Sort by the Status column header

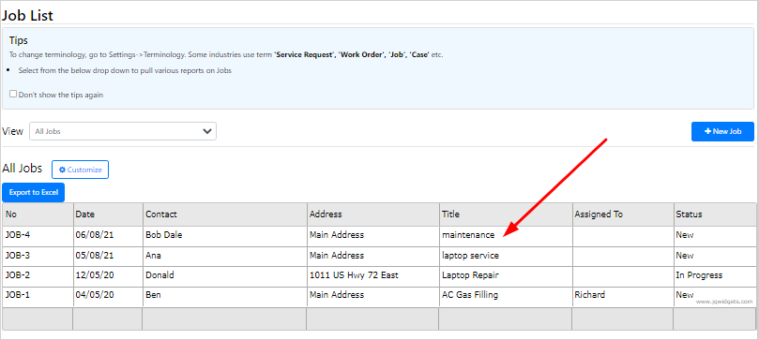[x=715, y=214]
